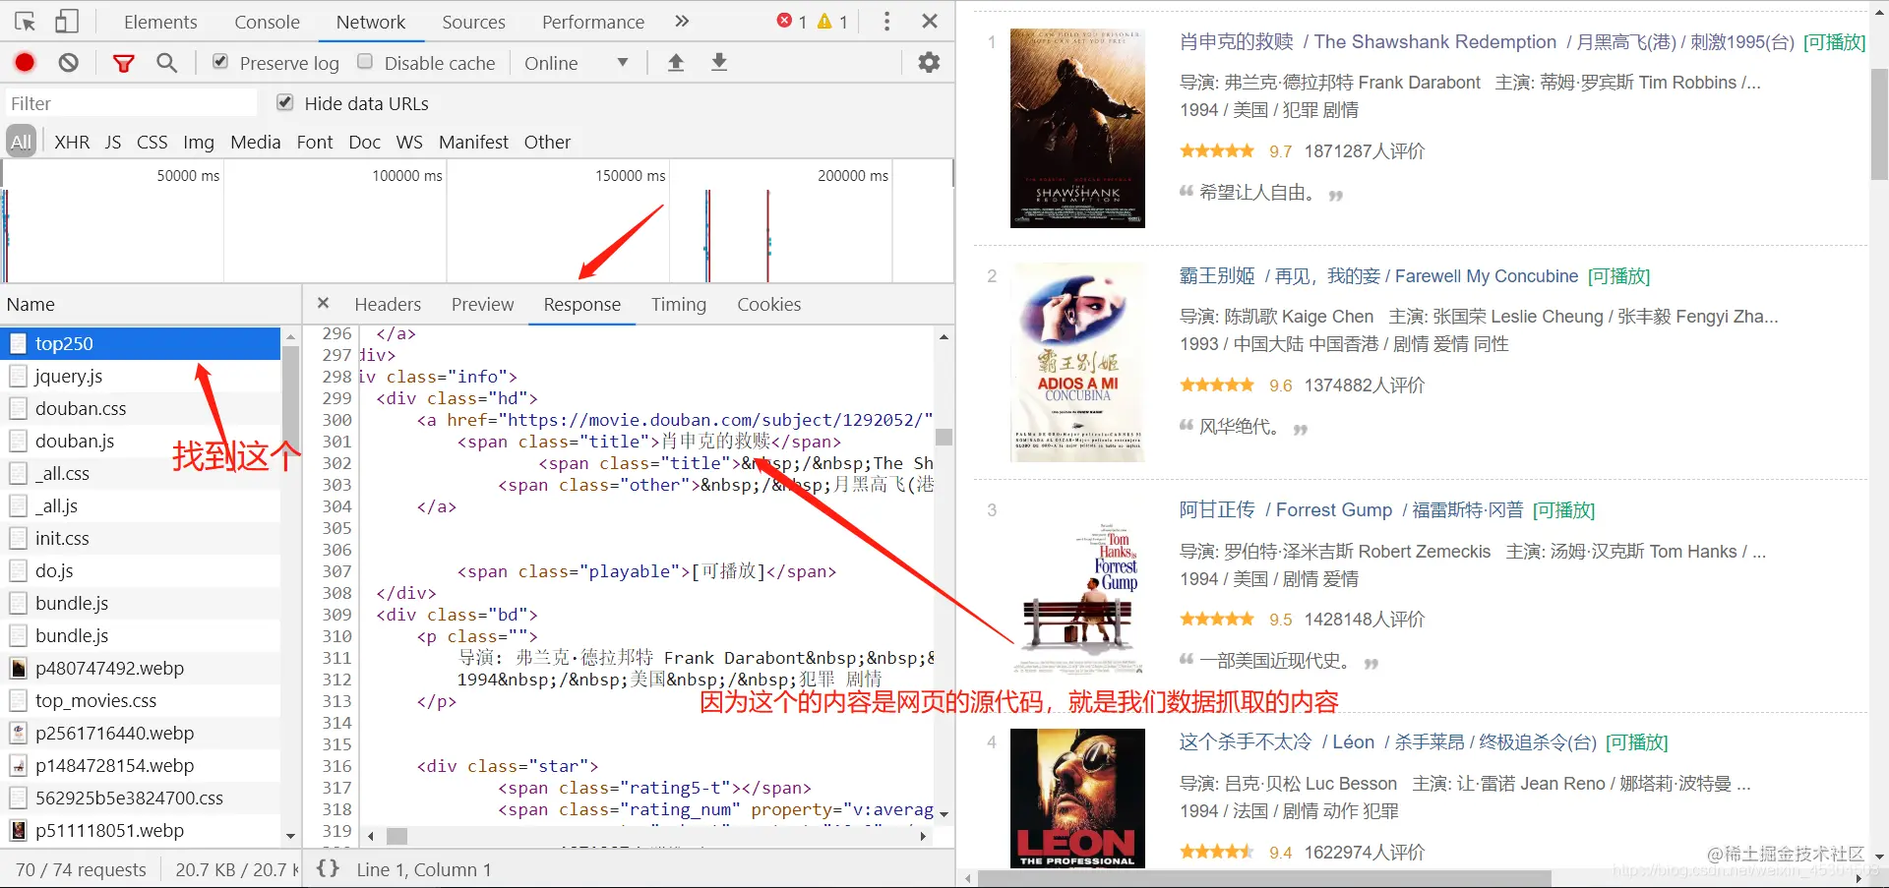
Task: Open the Timing tab
Action: click(x=679, y=305)
